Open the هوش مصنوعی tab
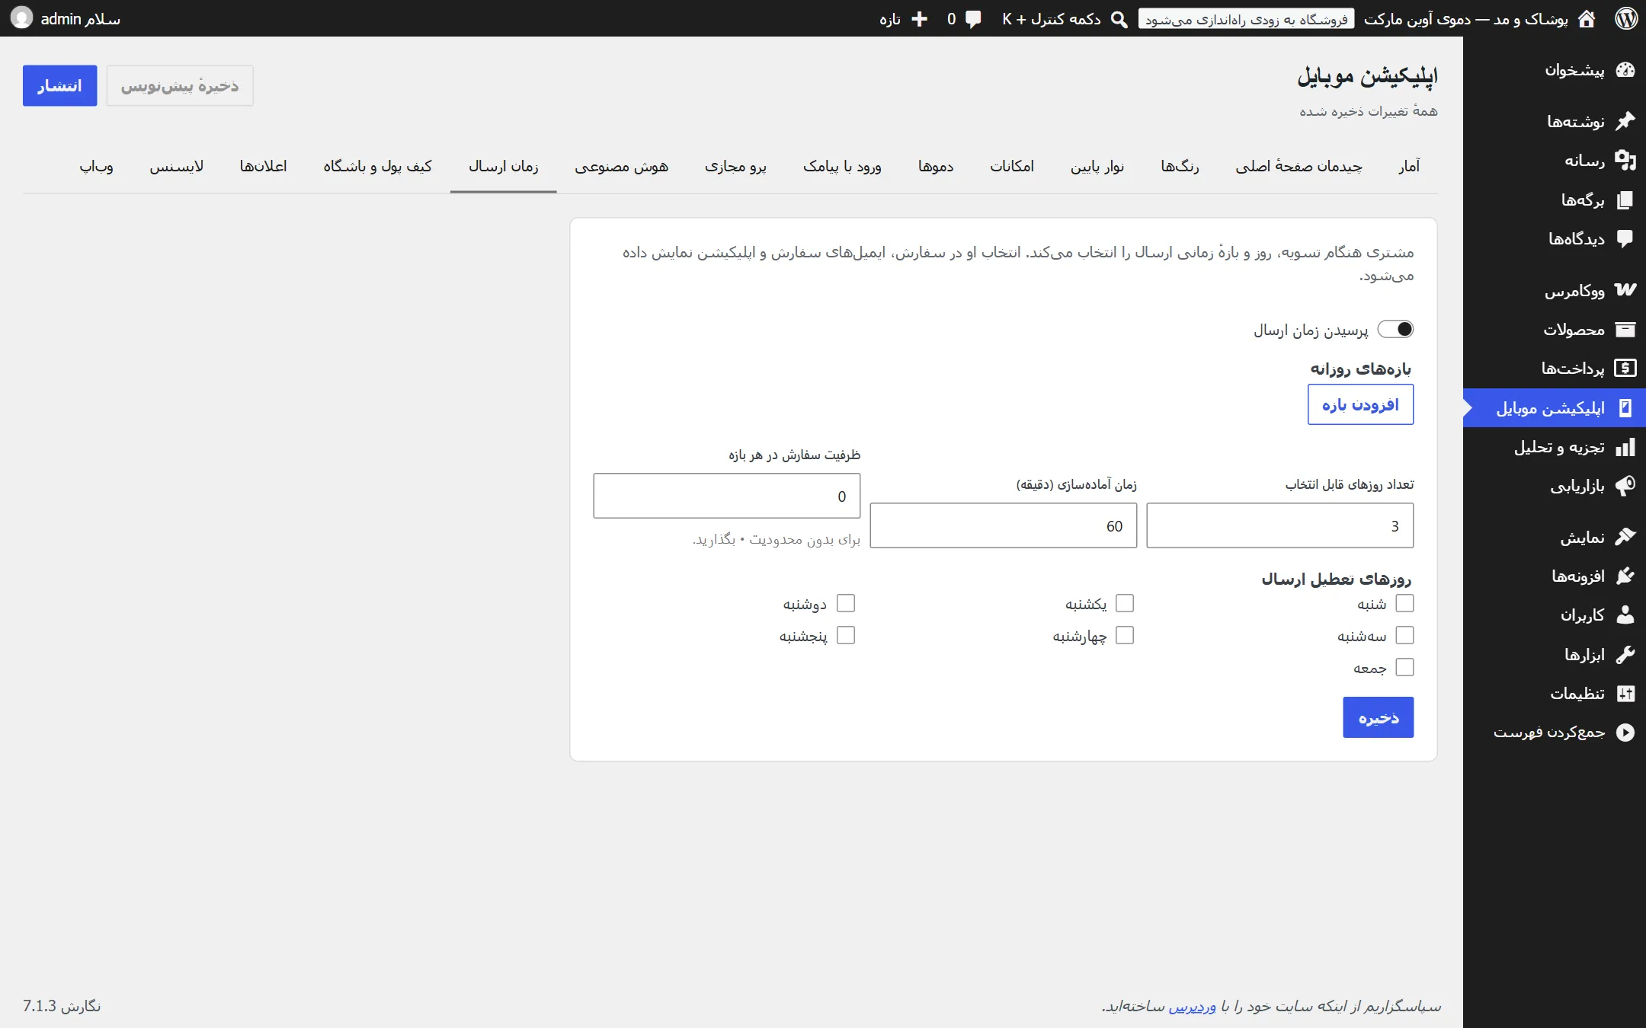 [x=621, y=166]
